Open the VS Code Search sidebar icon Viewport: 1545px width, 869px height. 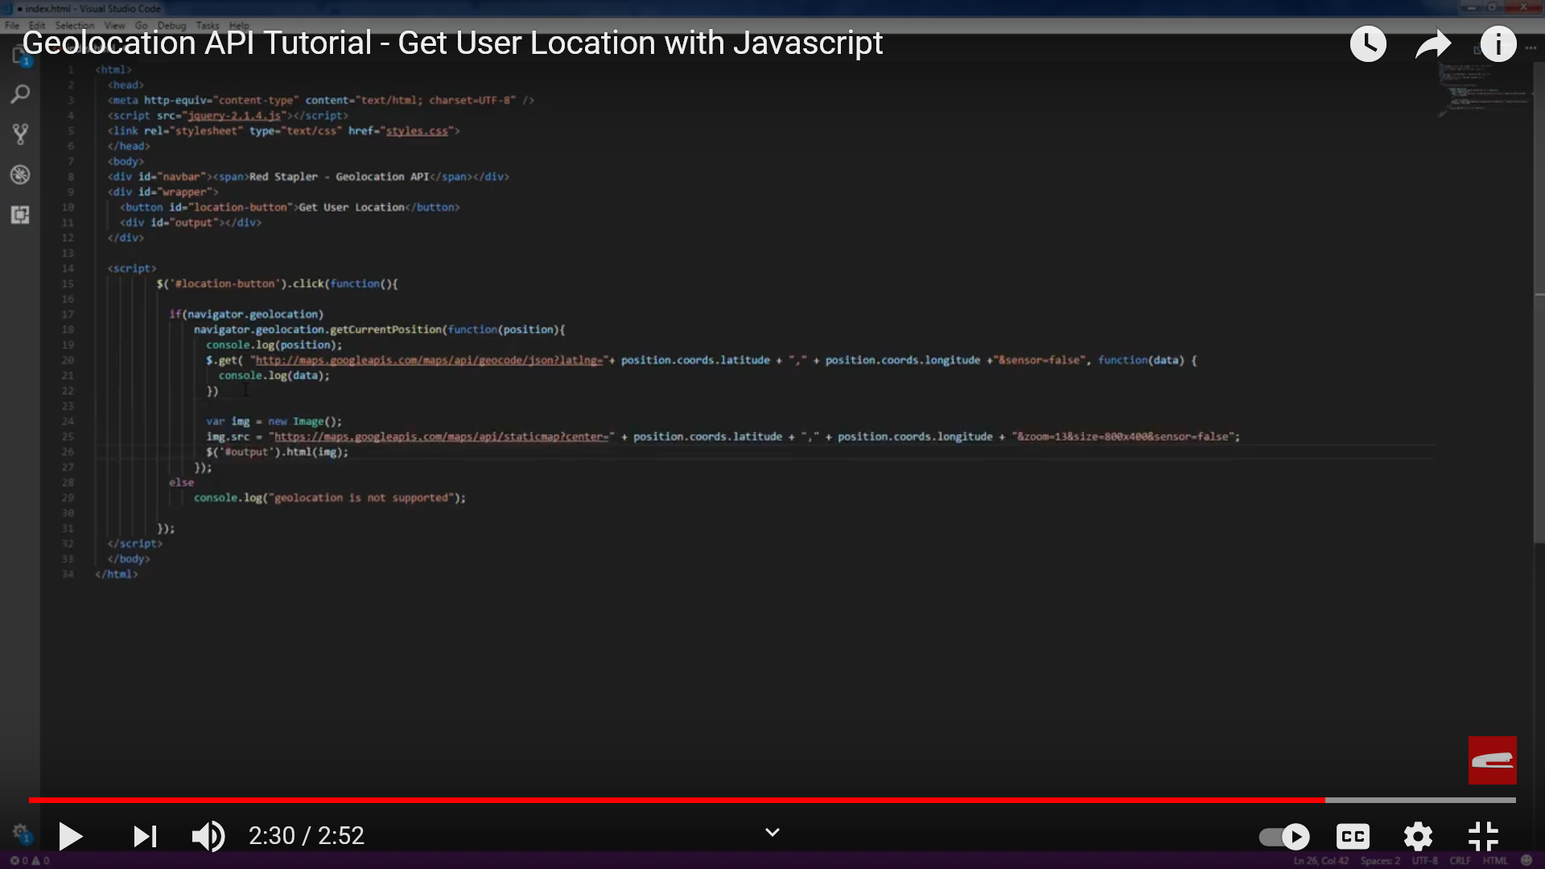[20, 94]
